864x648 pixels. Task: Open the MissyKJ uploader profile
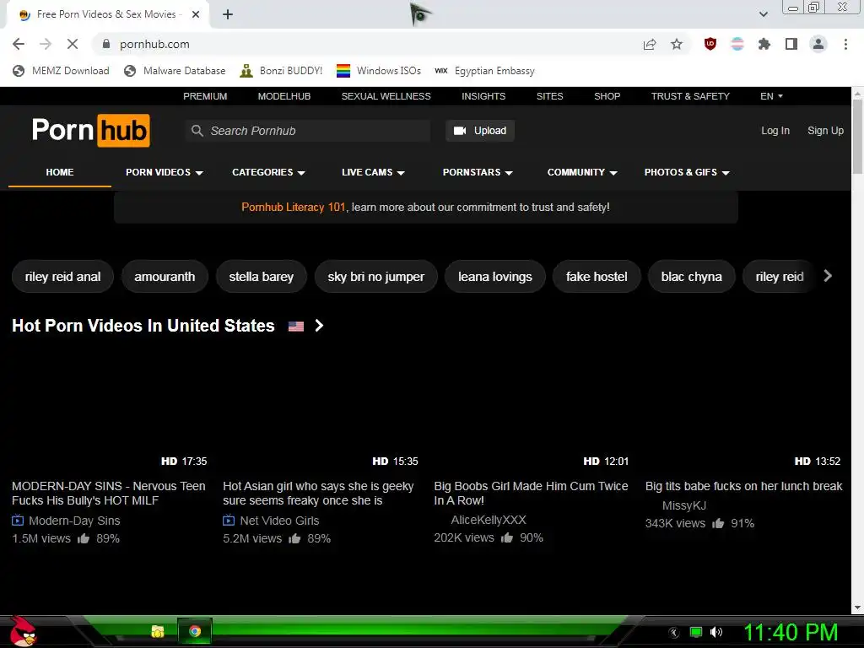683,506
